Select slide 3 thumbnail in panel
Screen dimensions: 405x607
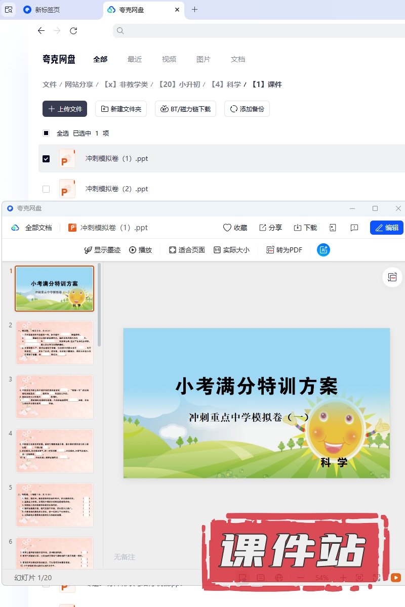pyautogui.click(x=55, y=397)
